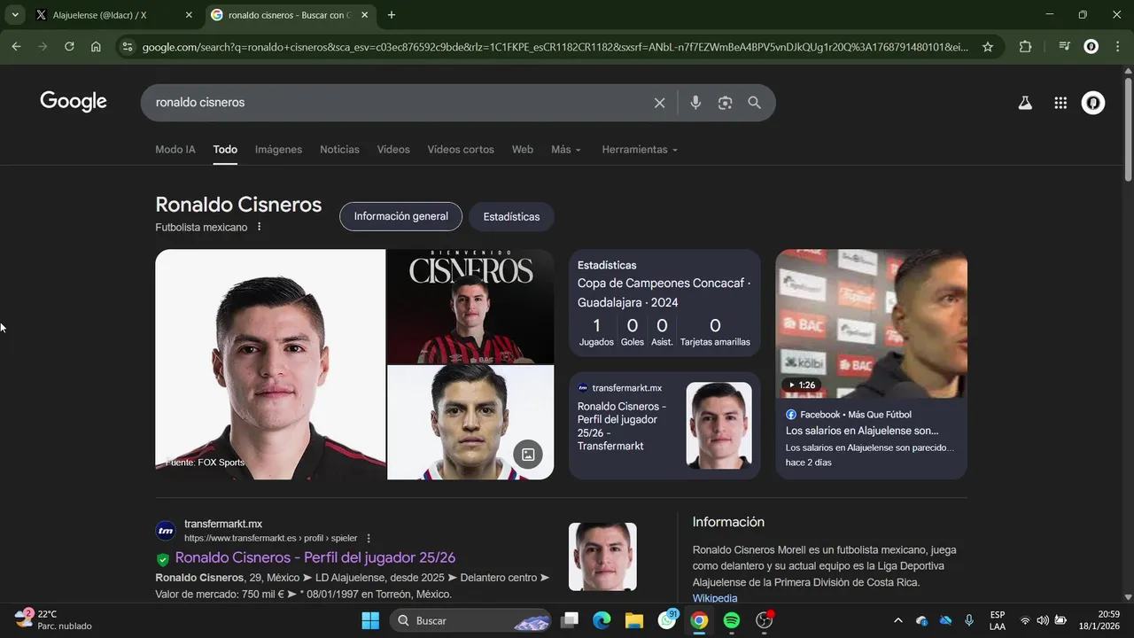Viewport: 1134px width, 638px height.
Task: Select the Videos cortos tab
Action: click(461, 150)
